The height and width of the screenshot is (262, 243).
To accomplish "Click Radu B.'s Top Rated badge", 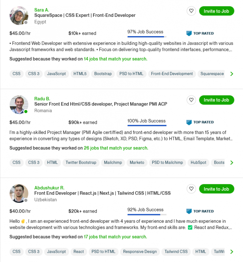I will pyautogui.click(x=200, y=122).
